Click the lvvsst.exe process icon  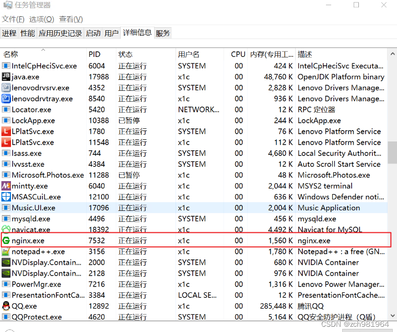tap(6, 164)
